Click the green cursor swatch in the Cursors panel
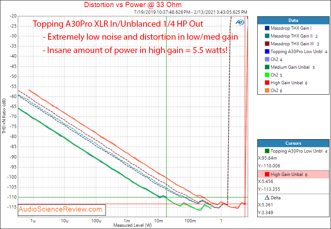This screenshot has width=331, height=229. (267, 151)
